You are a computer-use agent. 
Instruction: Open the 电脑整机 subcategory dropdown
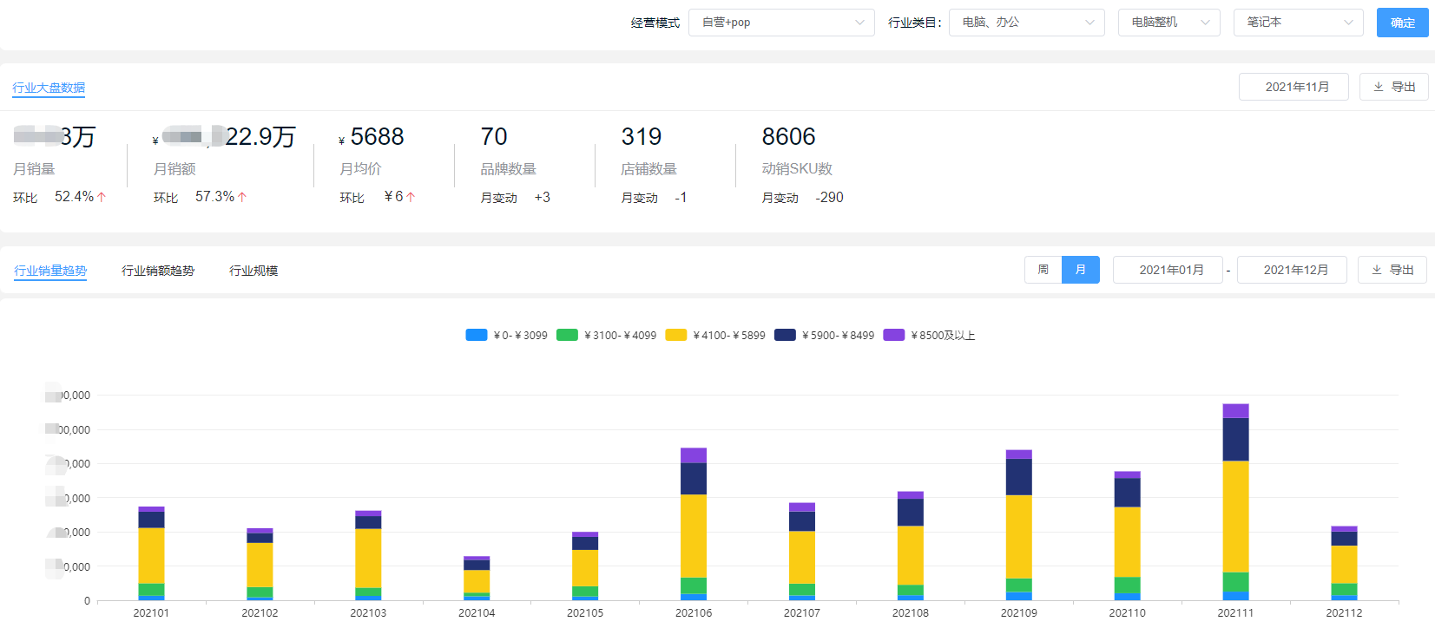click(1169, 23)
